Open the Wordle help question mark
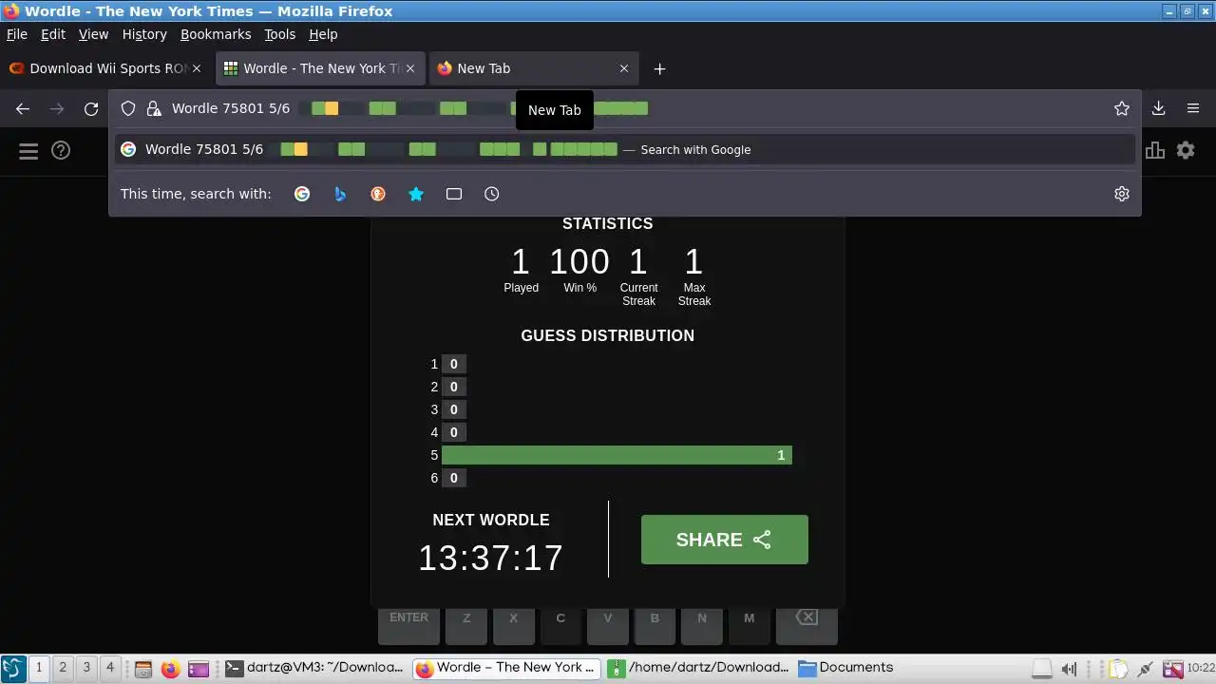 pos(61,150)
